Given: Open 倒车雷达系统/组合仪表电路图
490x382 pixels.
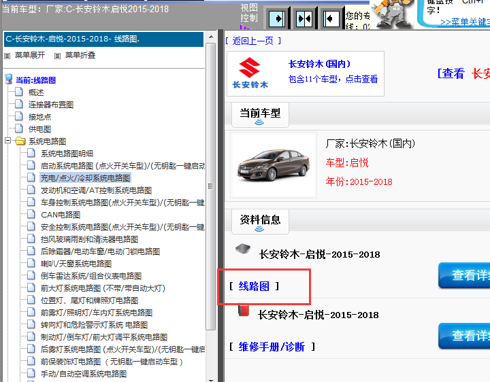Looking at the screenshot, I should click(x=91, y=275).
